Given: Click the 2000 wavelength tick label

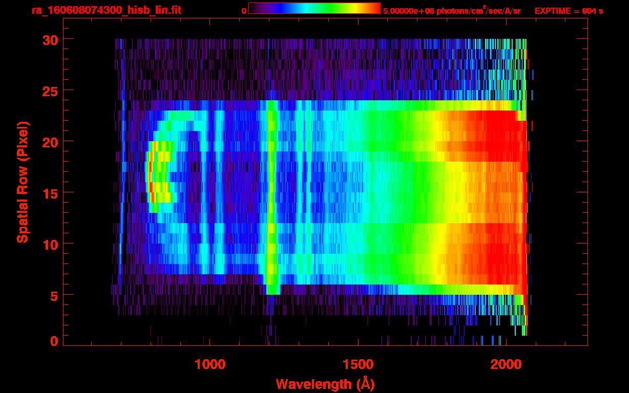Looking at the screenshot, I should [506, 365].
